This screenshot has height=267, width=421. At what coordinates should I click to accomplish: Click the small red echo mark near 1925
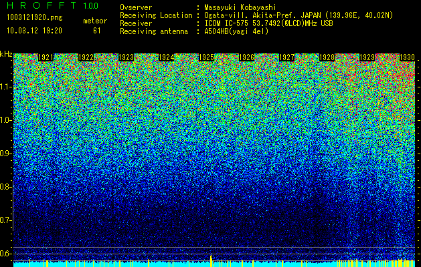212,200
